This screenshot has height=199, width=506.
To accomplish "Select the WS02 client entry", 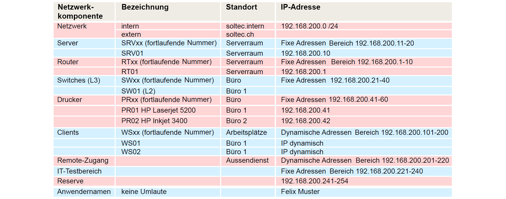I will pyautogui.click(x=131, y=152).
